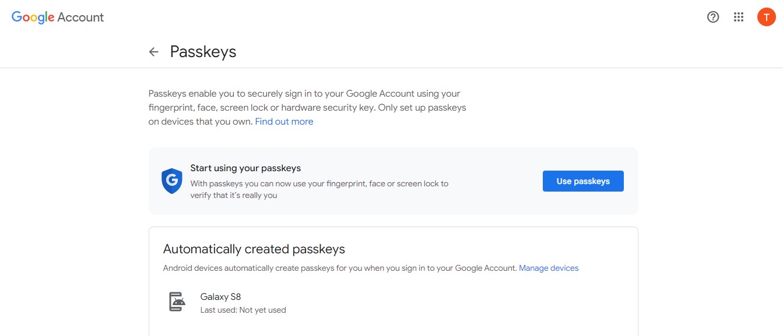Viewport: 783px width, 336px height.
Task: Go back using the left arrow
Action: pos(154,52)
